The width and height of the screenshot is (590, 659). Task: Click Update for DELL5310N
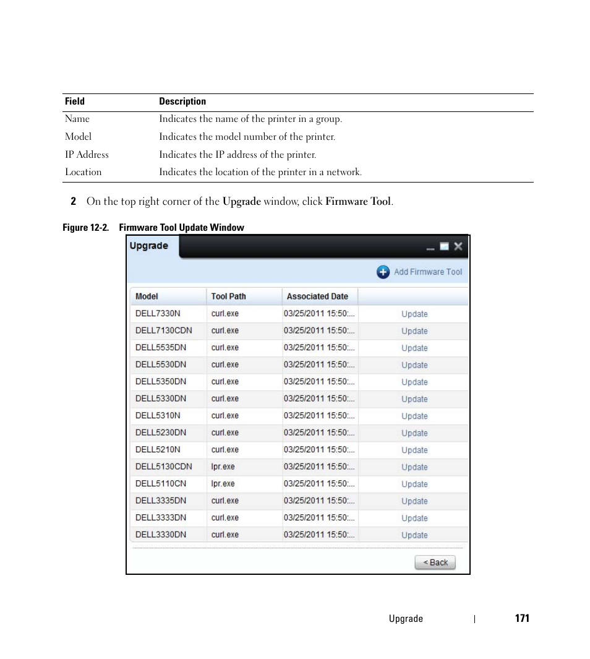(414, 416)
